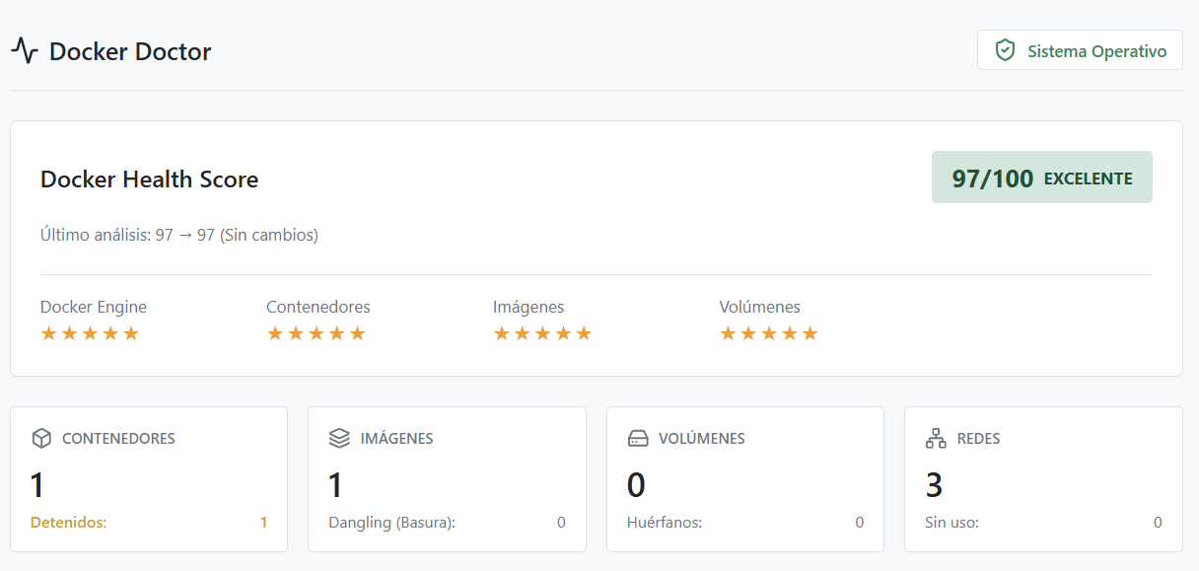Click the REDES card title
The width and height of the screenshot is (1199, 571).
(x=978, y=438)
